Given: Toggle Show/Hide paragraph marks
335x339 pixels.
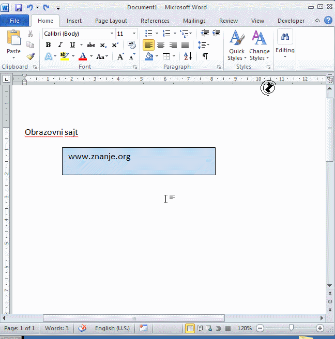Looking at the screenshot, I should click(205, 56).
